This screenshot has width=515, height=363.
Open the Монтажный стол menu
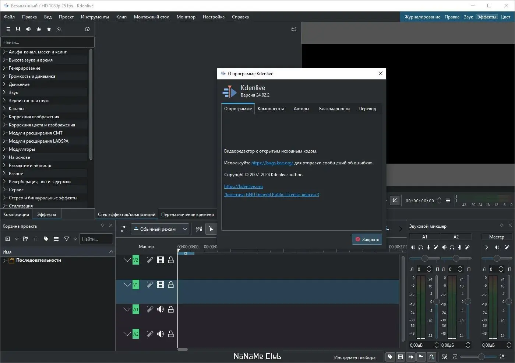coord(151,17)
